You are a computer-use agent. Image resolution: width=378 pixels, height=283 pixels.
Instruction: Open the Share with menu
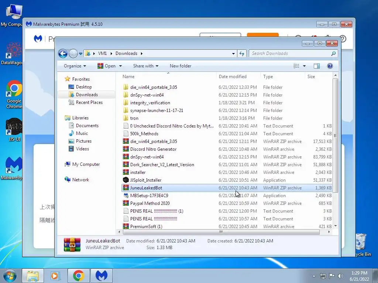click(145, 66)
